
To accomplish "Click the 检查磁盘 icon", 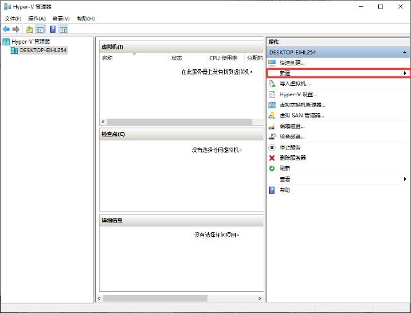I will point(272,137).
